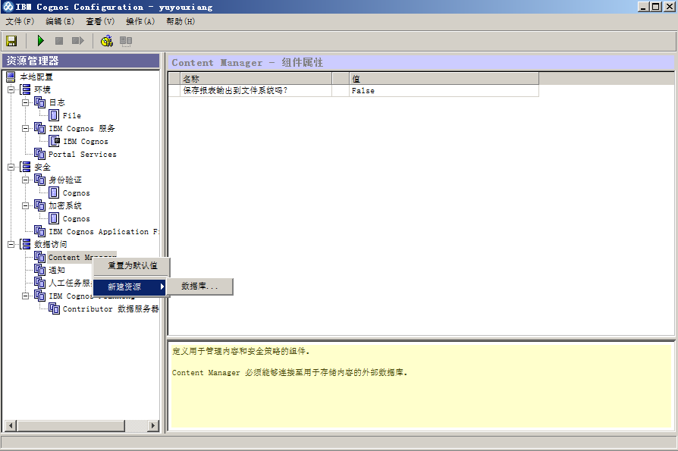Click the Portal Services node icon
The image size is (678, 451).
click(39, 154)
